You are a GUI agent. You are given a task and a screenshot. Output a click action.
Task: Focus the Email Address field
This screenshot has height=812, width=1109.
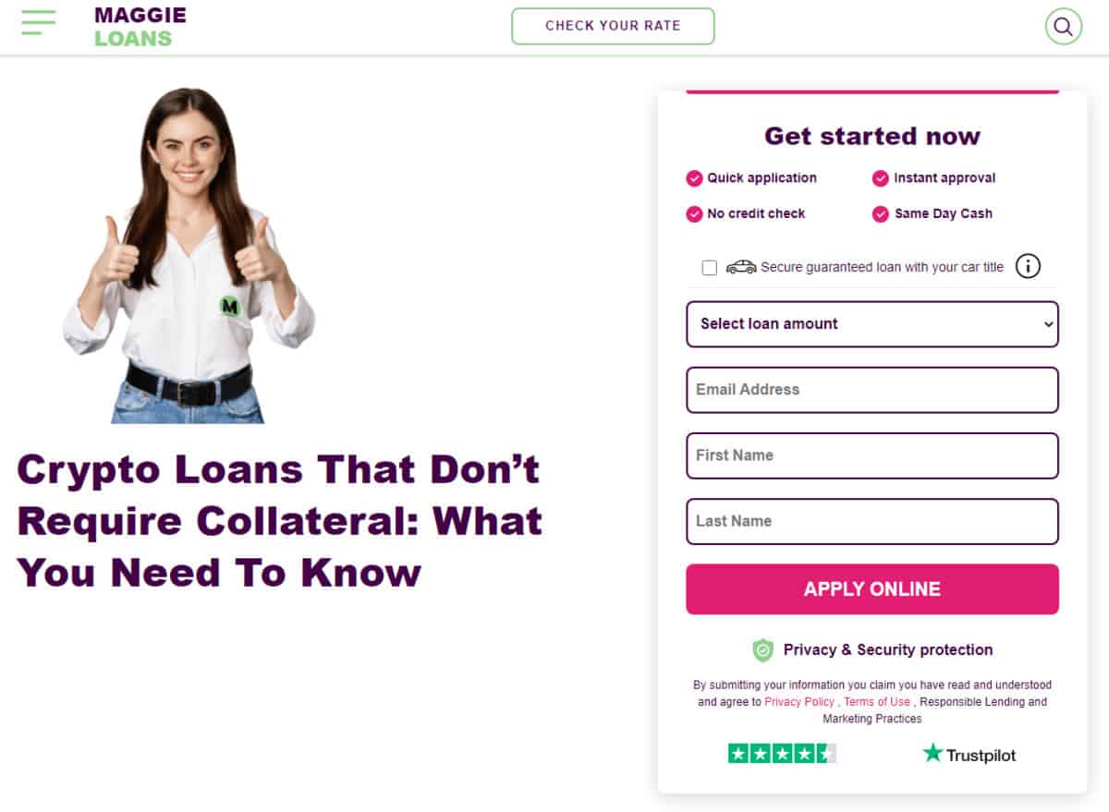tap(872, 390)
